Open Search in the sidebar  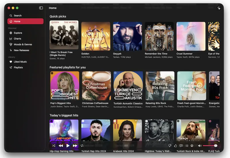tap(18, 16)
